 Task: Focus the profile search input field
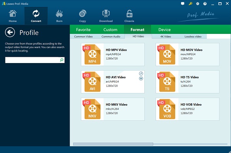tap(32, 60)
